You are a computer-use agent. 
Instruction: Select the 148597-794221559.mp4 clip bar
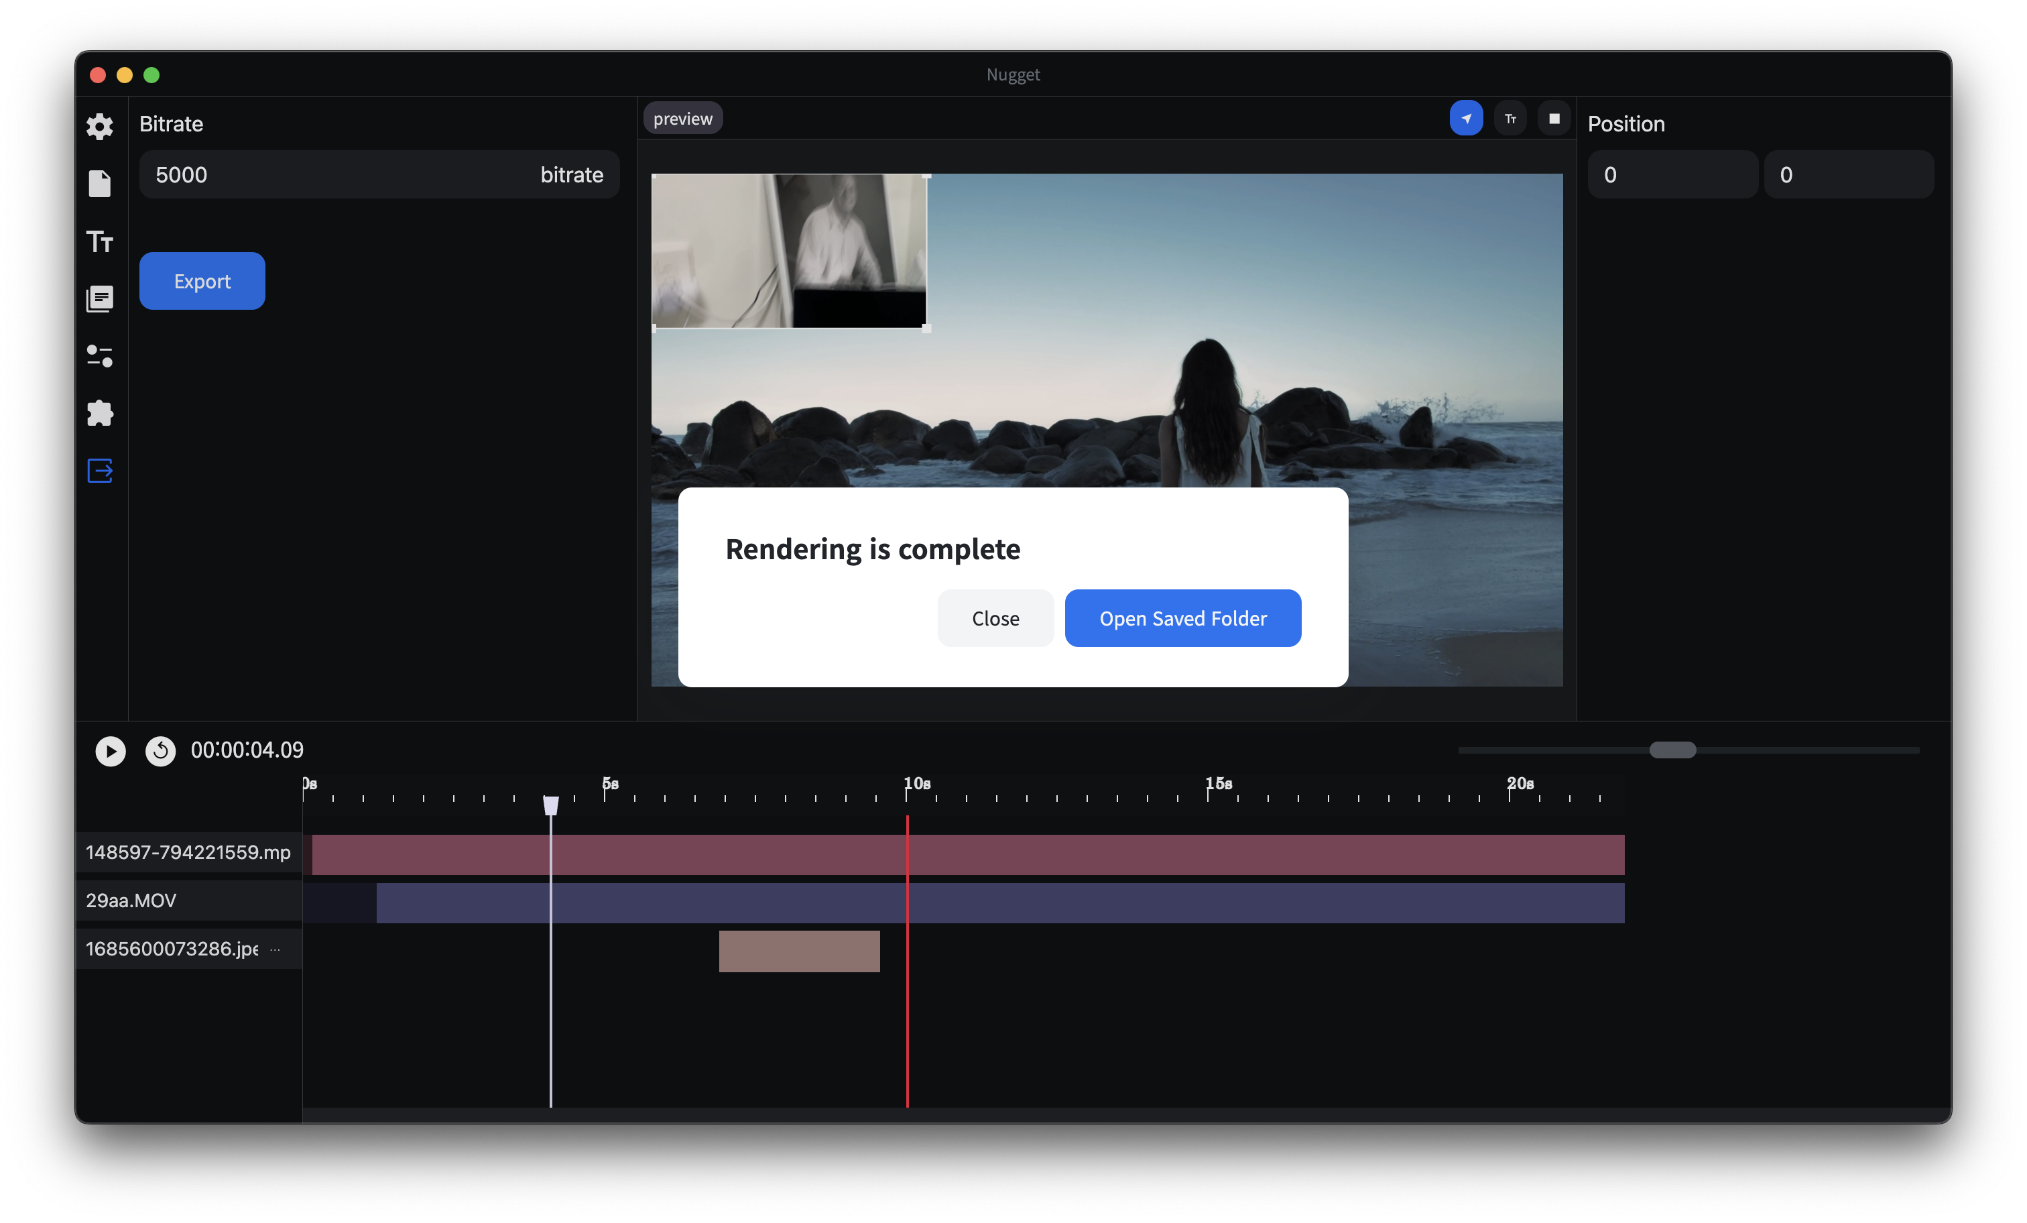(x=968, y=854)
